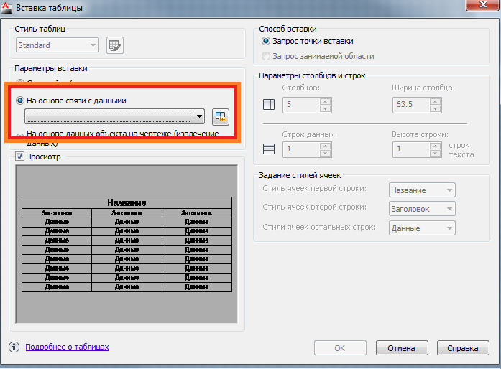Choose 'Запрос занимаемой области' radio button

tap(267, 56)
